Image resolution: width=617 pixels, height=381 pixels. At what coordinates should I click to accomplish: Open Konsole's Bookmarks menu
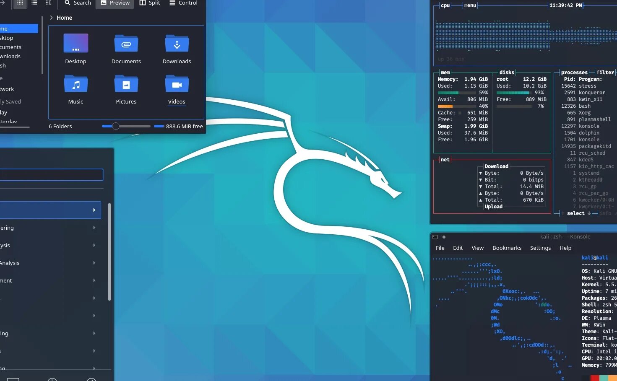click(507, 248)
